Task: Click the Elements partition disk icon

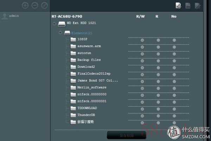Action: click(67, 33)
